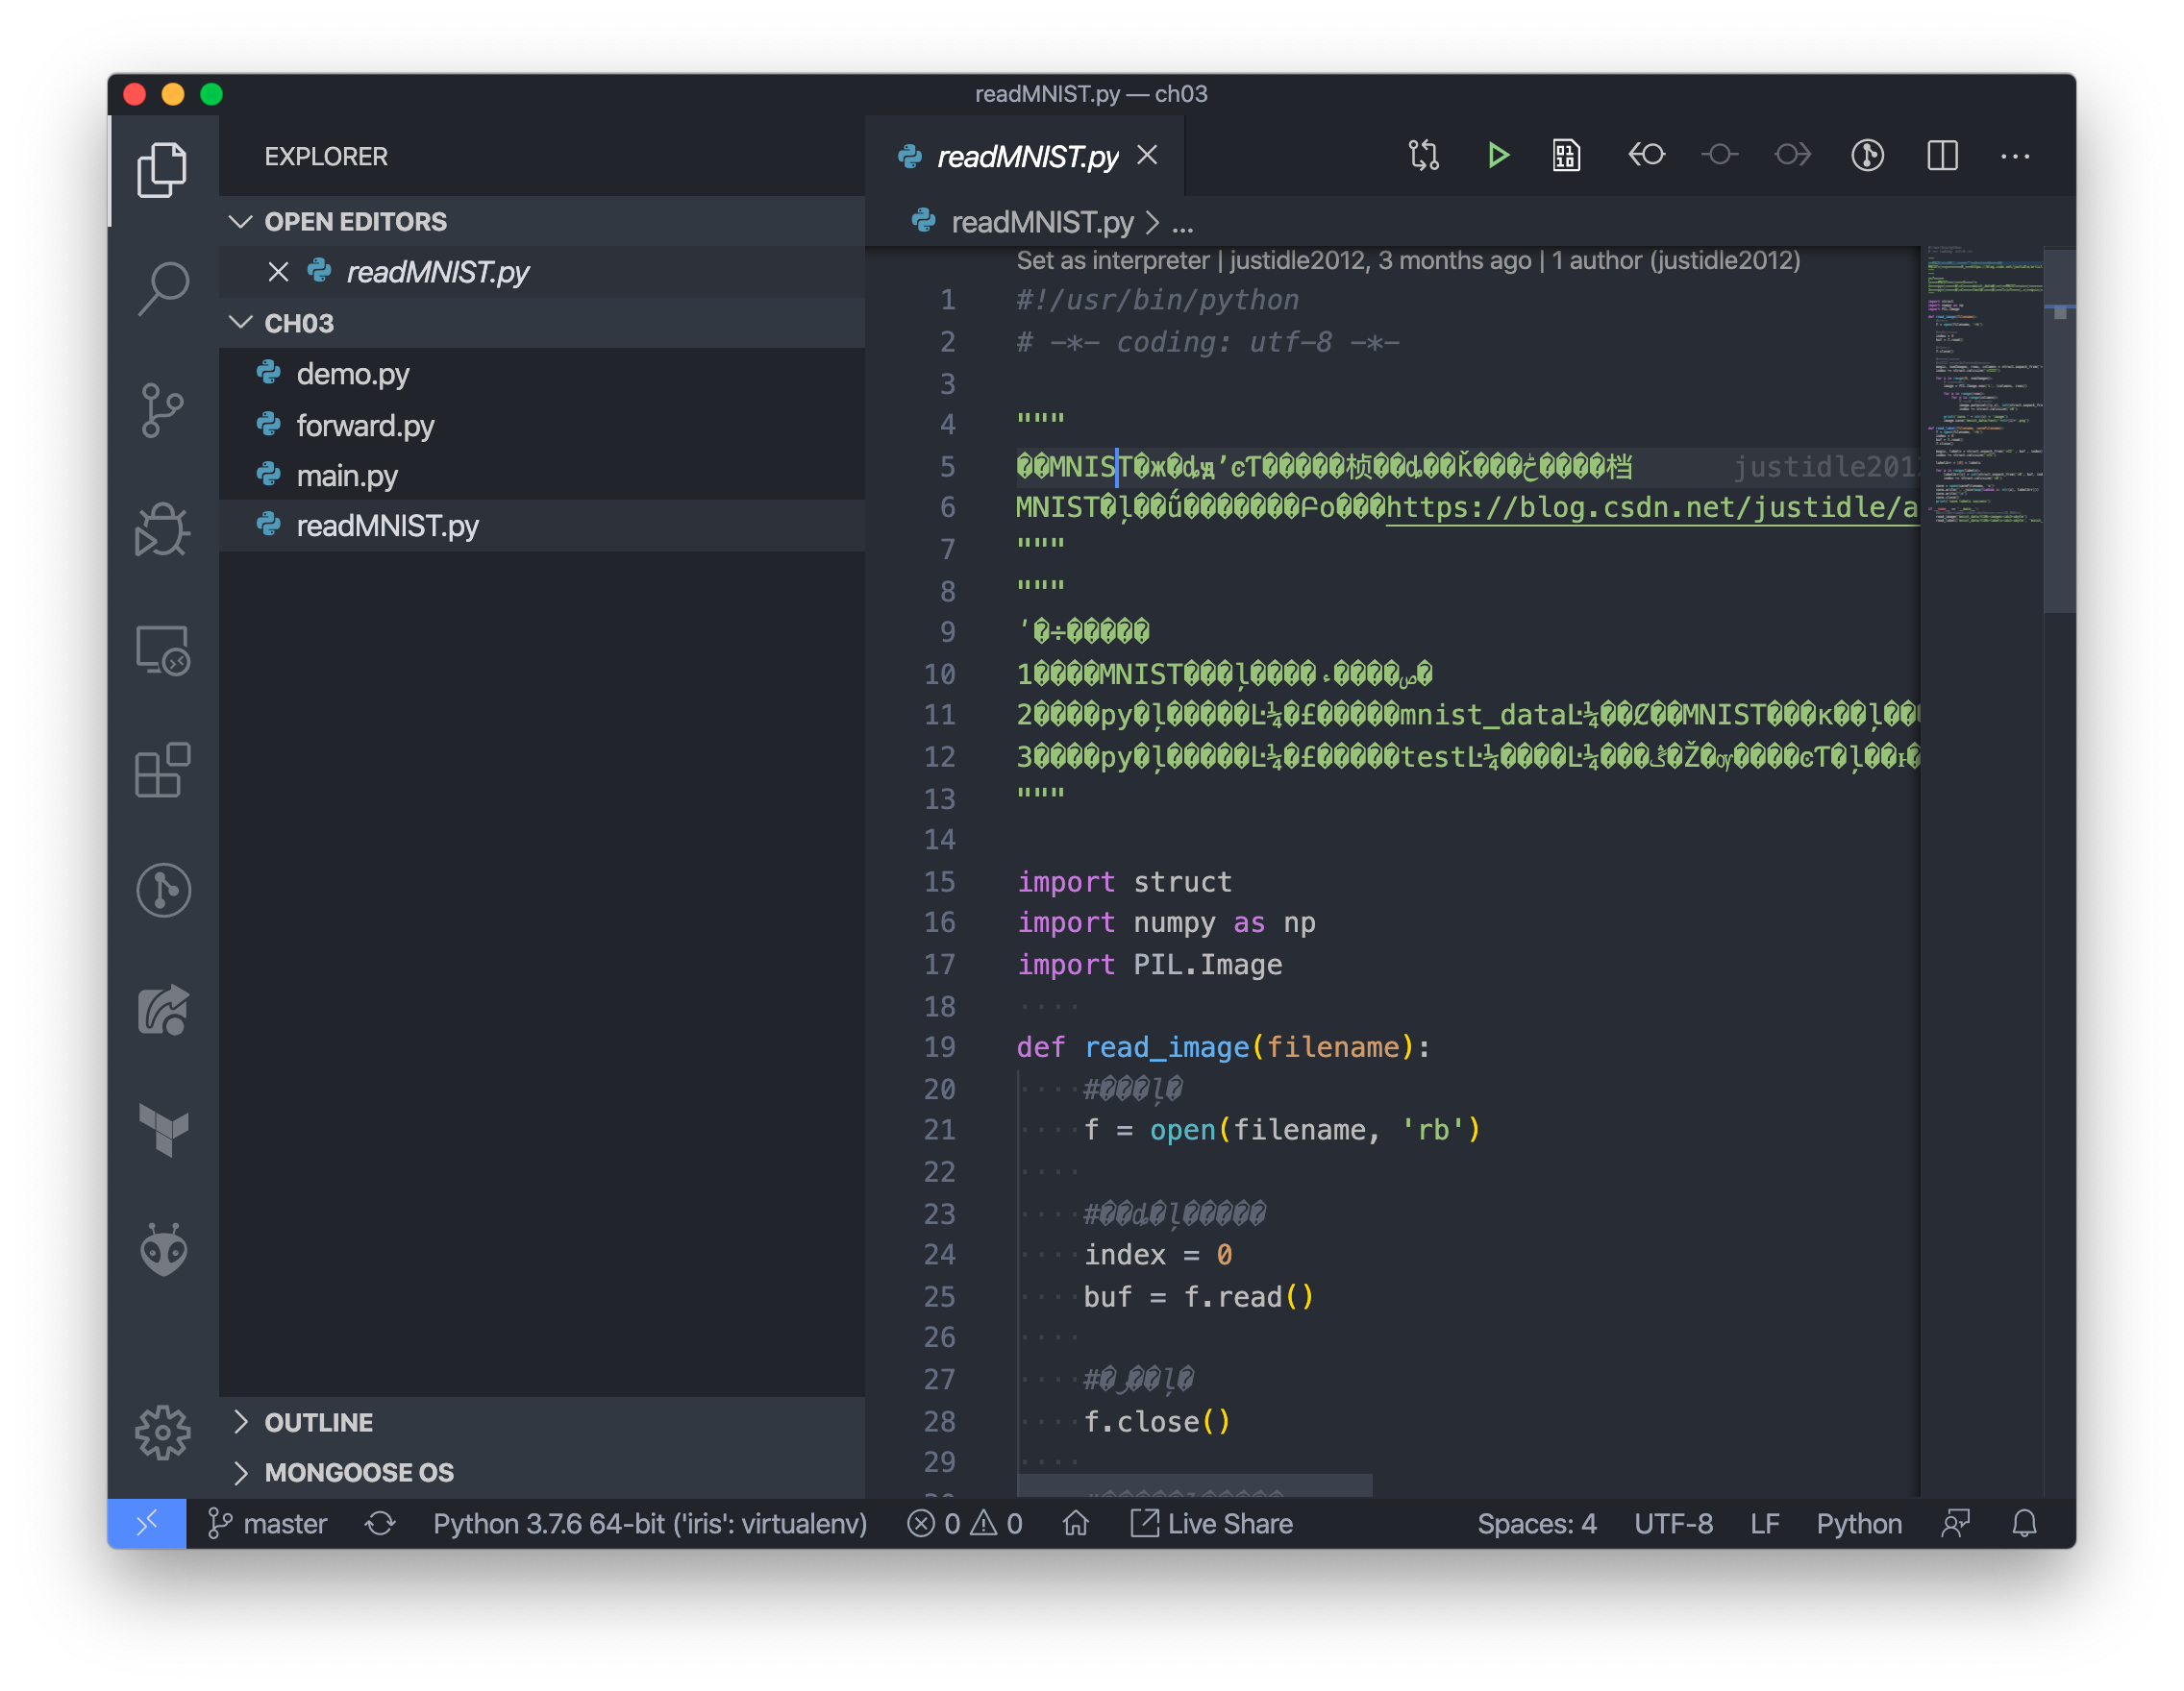Click the Live Share status bar button
The width and height of the screenshot is (2184, 1691).
(x=1212, y=1523)
